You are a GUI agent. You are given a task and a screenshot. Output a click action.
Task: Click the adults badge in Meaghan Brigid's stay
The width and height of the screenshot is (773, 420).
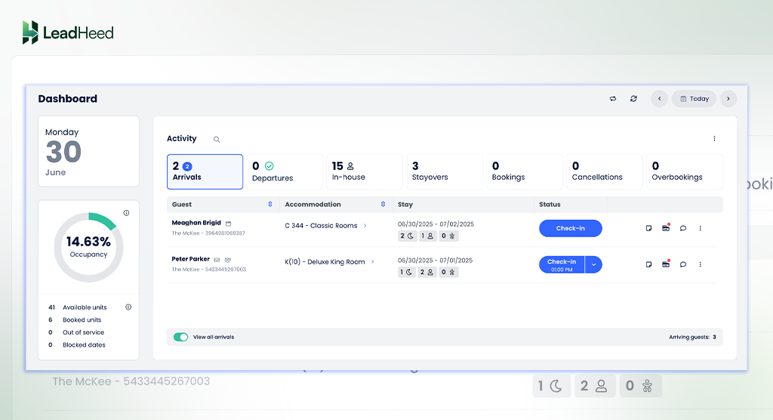(427, 236)
